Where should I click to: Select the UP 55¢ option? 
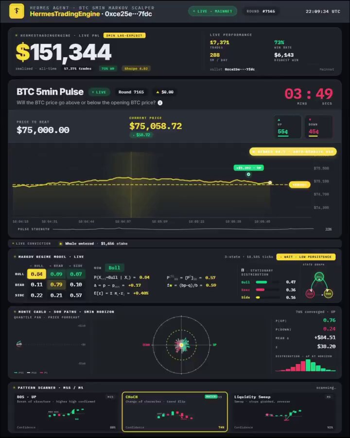[288, 127]
